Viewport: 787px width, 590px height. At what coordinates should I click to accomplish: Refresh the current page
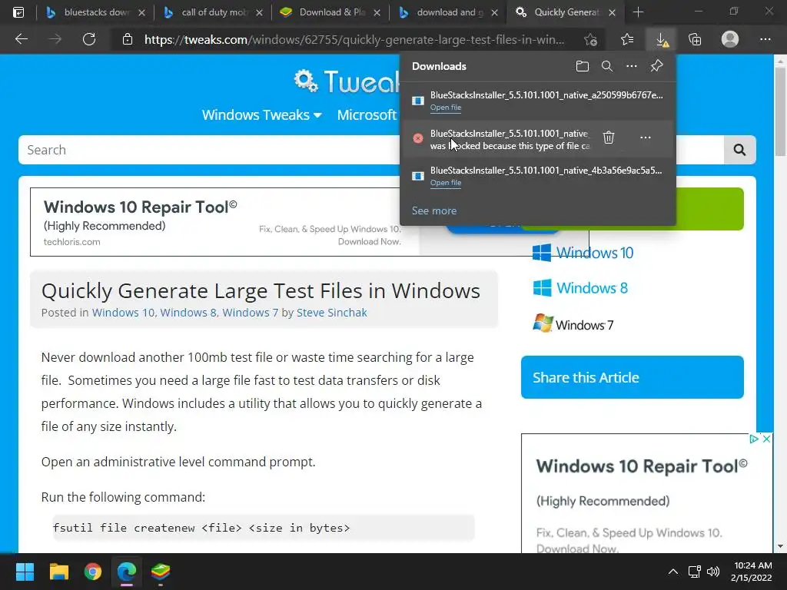(x=89, y=39)
